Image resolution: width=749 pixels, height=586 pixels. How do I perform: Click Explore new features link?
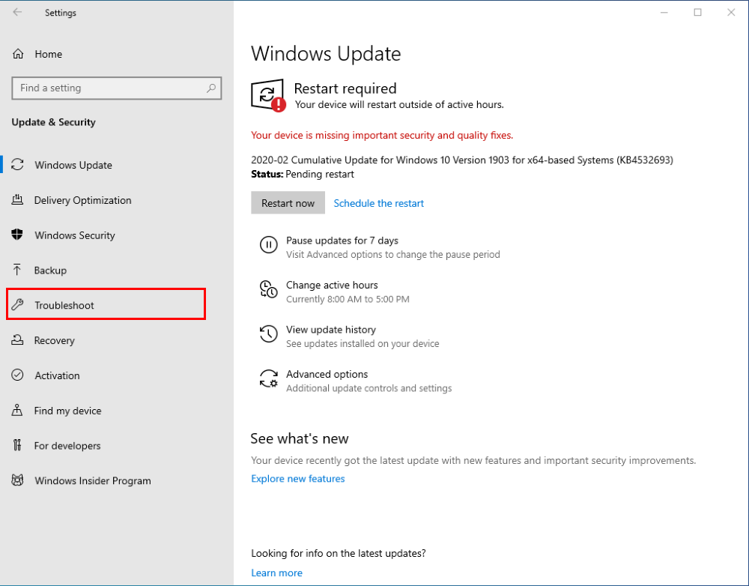tap(297, 478)
